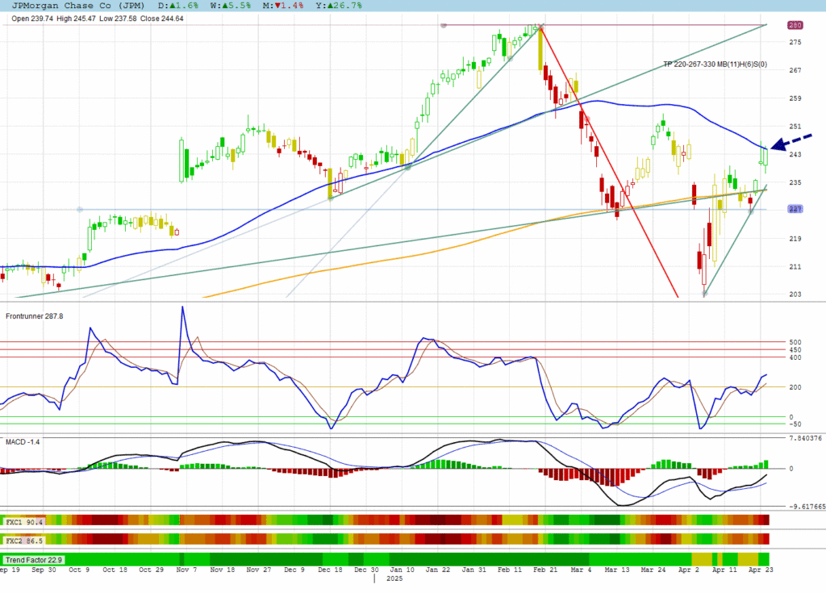This screenshot has width=826, height=593.
Task: Click the Dec 18 date label
Action: (x=330, y=570)
